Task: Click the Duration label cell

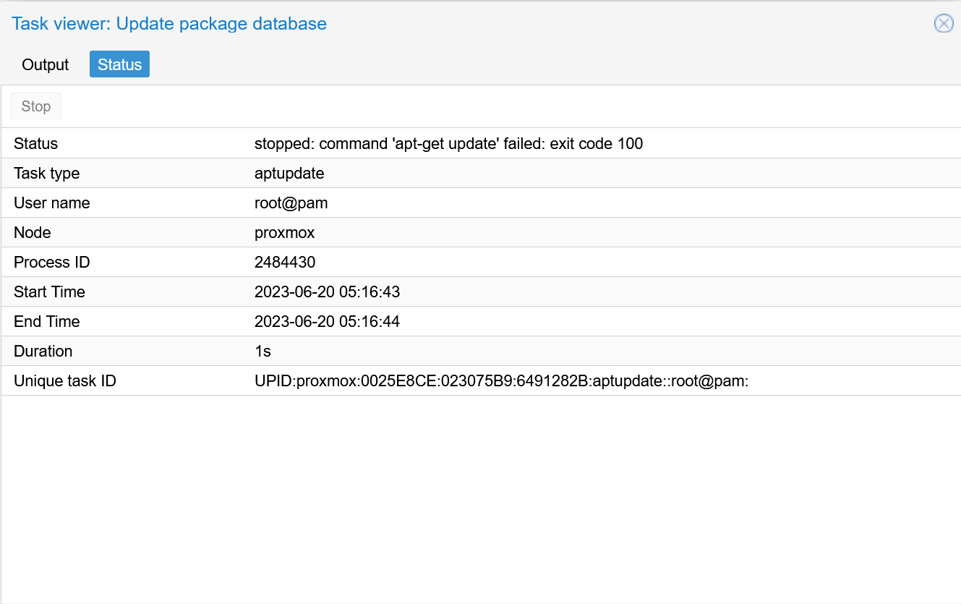Action: pyautogui.click(x=43, y=351)
